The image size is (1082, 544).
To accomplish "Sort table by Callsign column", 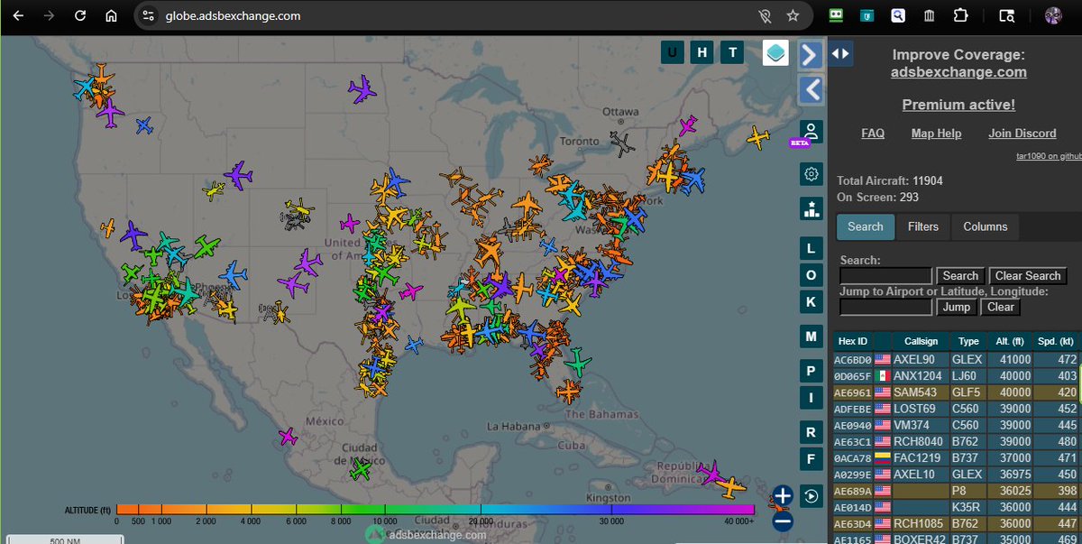I will point(921,341).
